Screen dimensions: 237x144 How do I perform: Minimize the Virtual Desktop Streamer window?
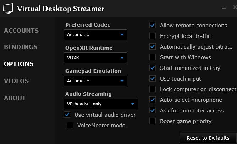point(224,8)
